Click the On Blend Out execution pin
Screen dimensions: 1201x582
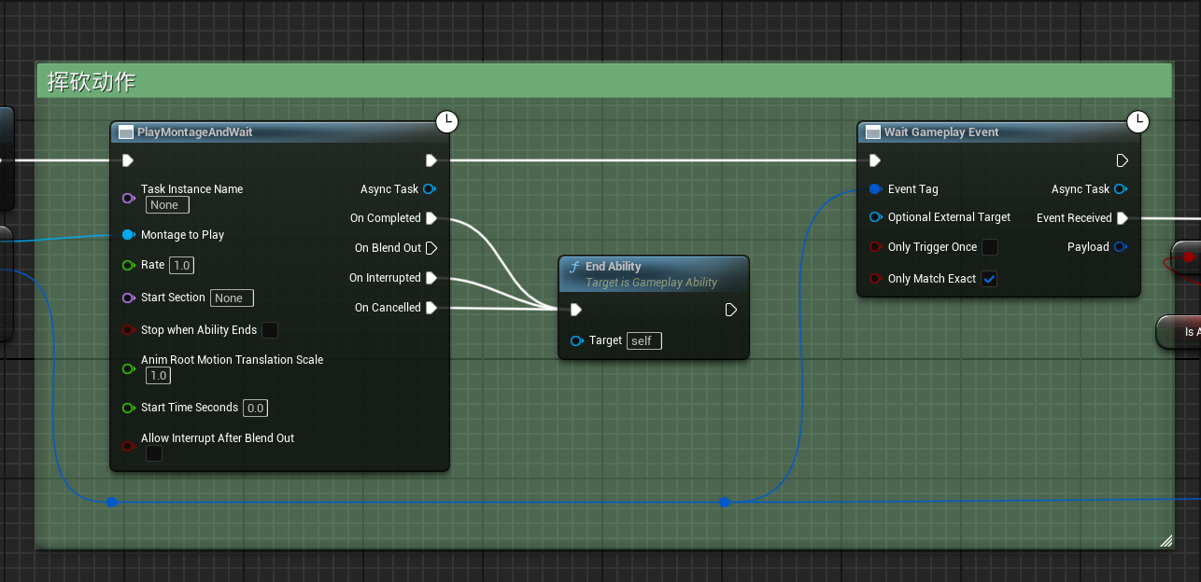point(431,248)
